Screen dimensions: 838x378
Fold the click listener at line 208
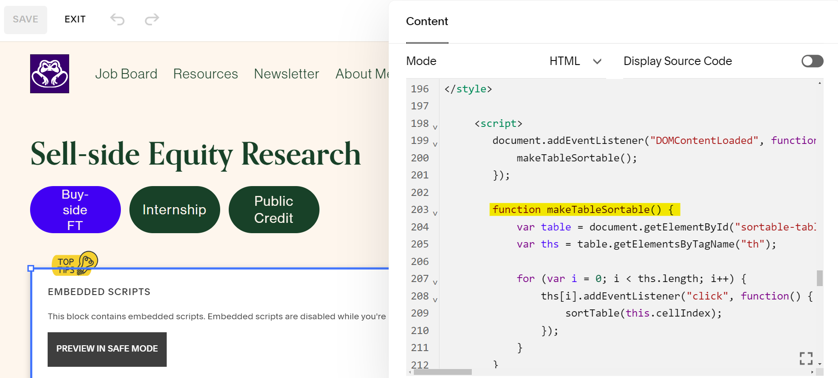click(435, 300)
